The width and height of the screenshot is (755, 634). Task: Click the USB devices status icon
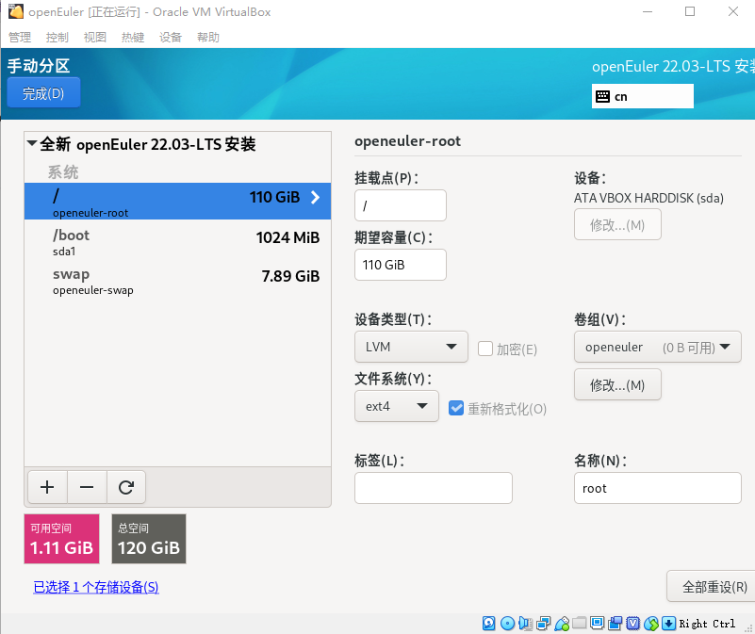pos(562,623)
